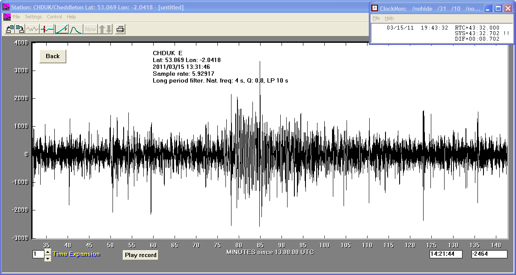Close the ClockMon window
Screen dimensions: 516x275
508,8
